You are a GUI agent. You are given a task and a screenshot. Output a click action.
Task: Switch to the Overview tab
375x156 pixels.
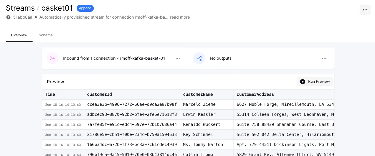tap(19, 35)
